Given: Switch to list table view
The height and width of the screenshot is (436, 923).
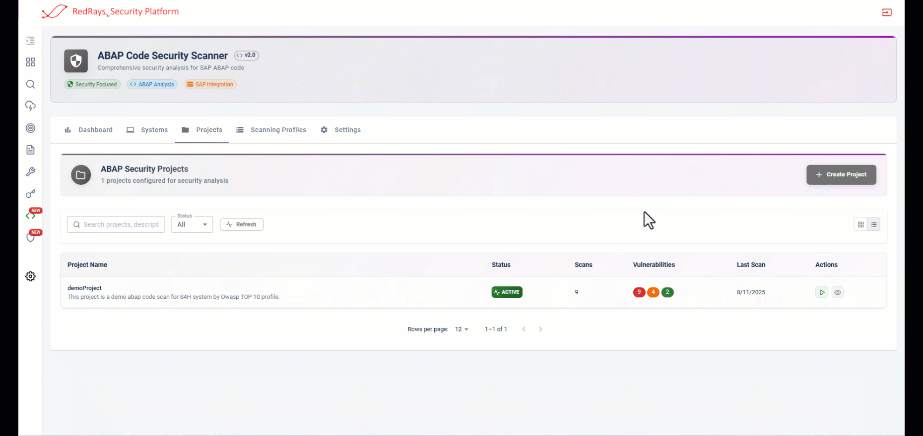Looking at the screenshot, I should click(874, 224).
